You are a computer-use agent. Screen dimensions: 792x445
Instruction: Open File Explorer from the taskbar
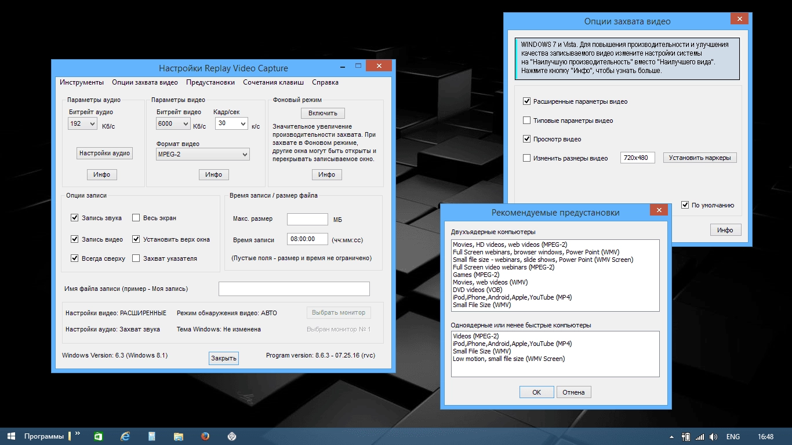pyautogui.click(x=179, y=436)
